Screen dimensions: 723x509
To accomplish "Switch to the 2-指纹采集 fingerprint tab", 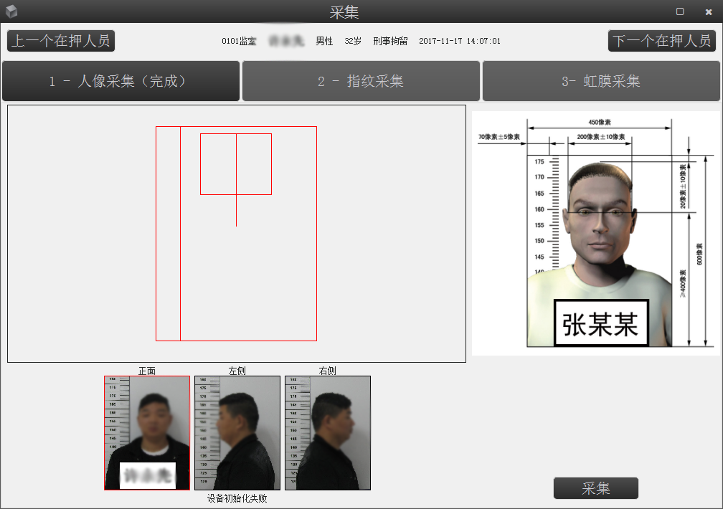I will (x=360, y=81).
